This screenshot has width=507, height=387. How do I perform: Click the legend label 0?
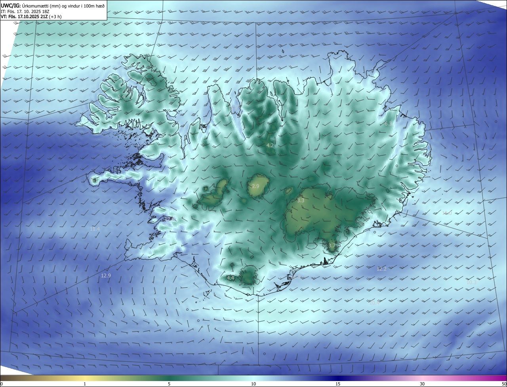[1, 384]
